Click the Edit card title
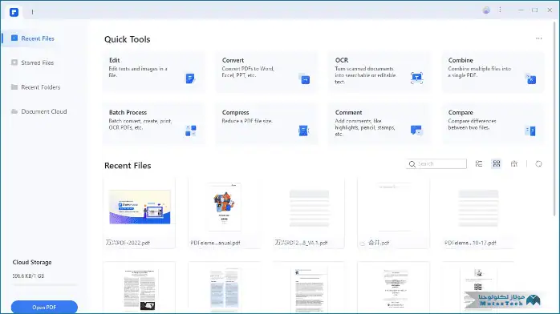Viewport: 560px width, 314px height. [114, 60]
